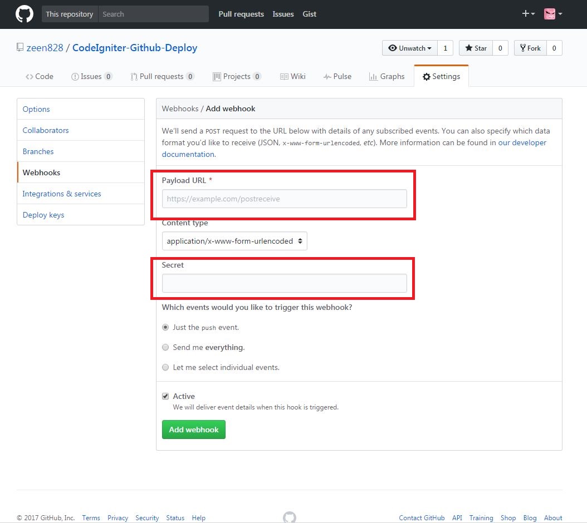Open Training footer link
587x523 pixels.
click(481, 518)
